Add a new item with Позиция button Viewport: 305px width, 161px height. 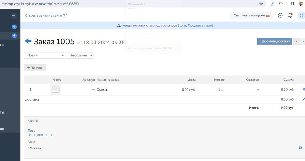click(35, 68)
